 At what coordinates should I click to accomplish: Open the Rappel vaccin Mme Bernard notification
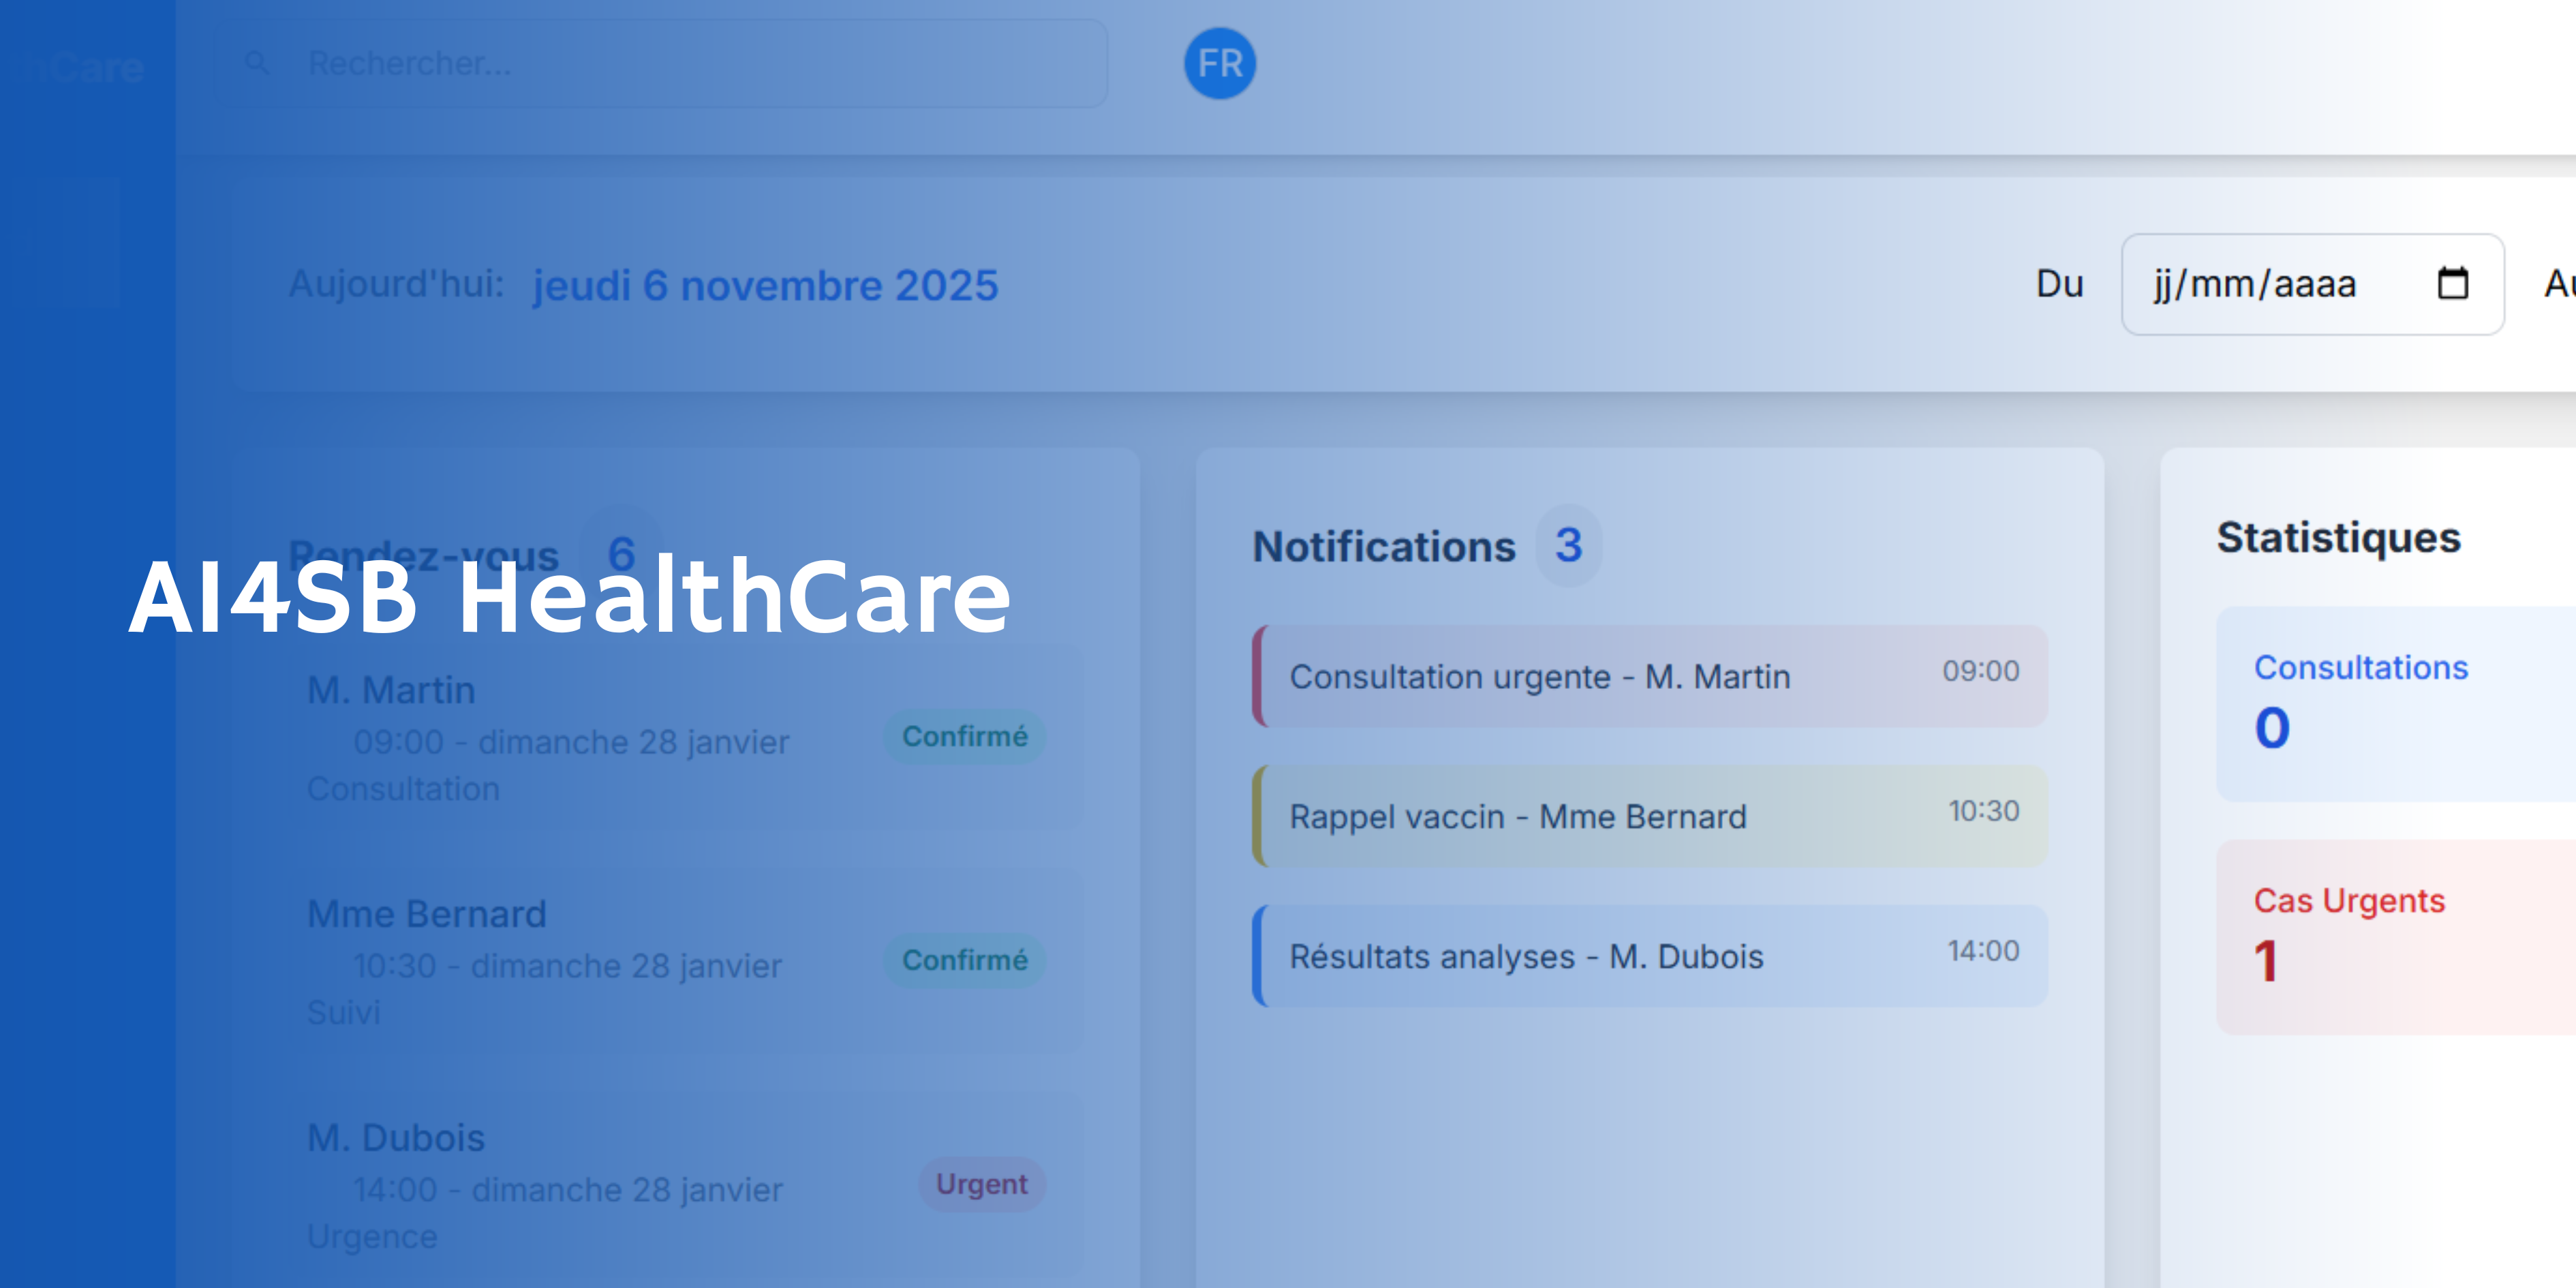[1650, 817]
